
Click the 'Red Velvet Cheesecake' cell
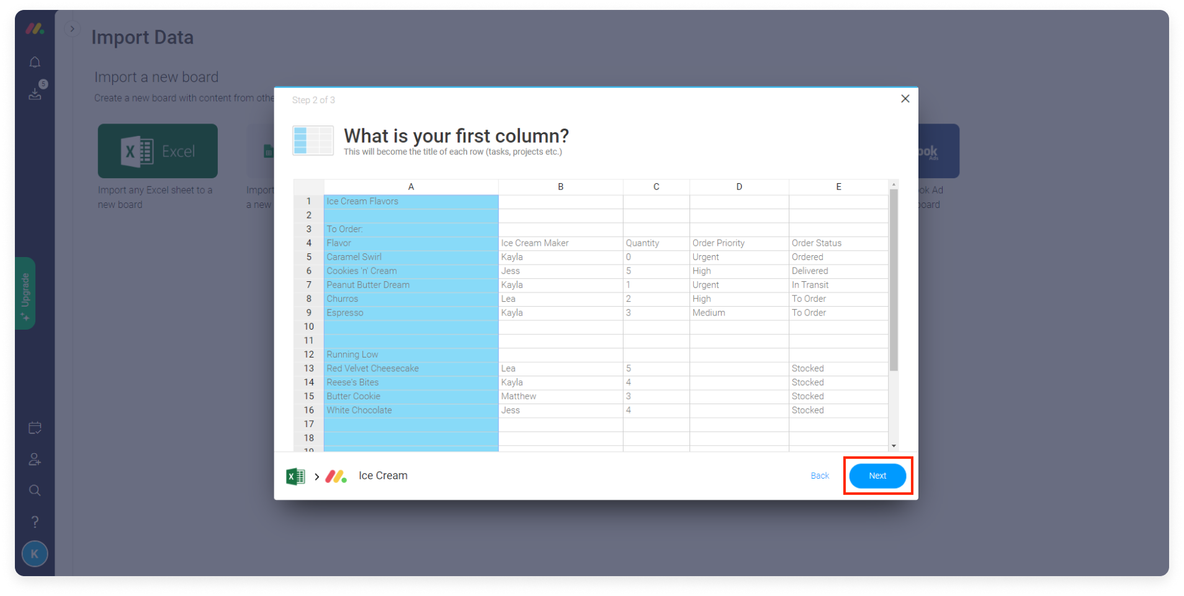click(x=411, y=368)
